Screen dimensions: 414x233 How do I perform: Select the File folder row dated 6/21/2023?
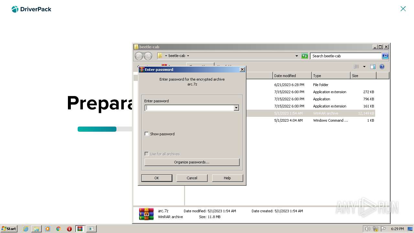[x=310, y=85]
